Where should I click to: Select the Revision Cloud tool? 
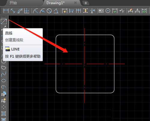click(4, 68)
